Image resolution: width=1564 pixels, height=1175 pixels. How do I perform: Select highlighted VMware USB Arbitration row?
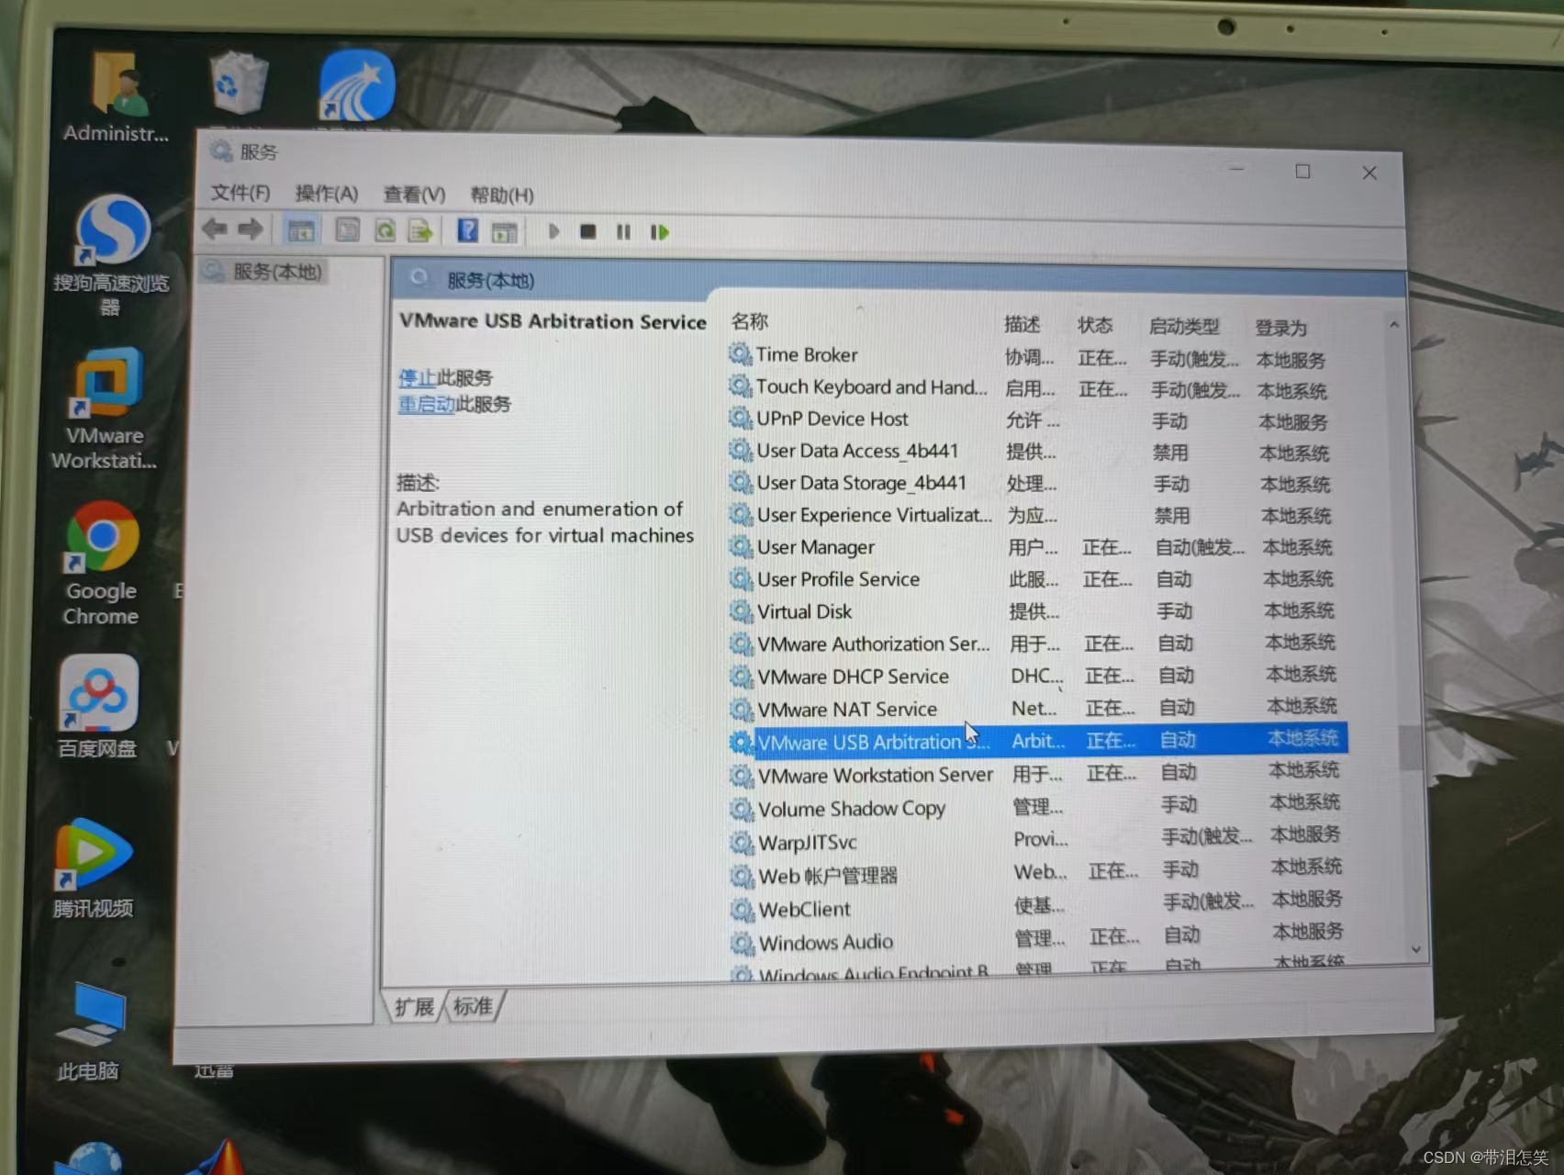(1037, 741)
